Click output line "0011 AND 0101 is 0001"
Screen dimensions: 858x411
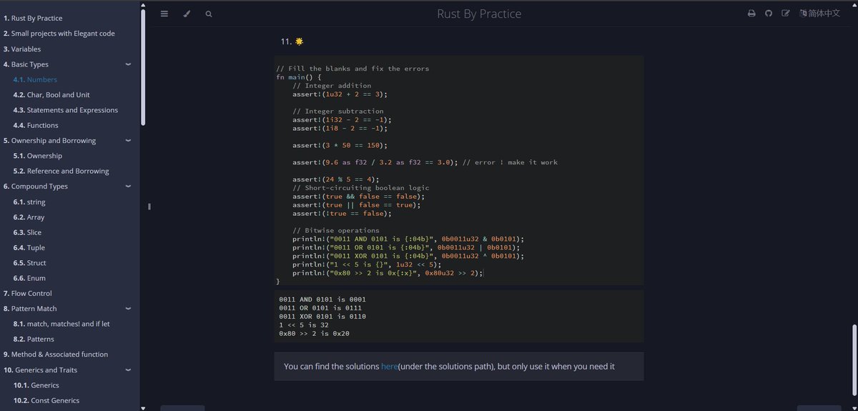pyautogui.click(x=322, y=299)
